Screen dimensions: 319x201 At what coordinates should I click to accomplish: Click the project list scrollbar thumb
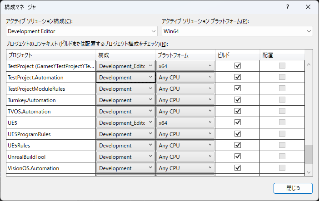(x=309, y=154)
